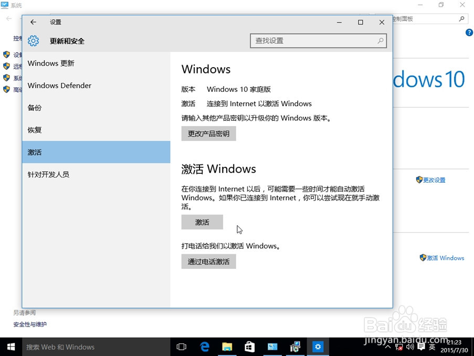Focus the taskbar 搜索 Web 和 Windows box
The height and width of the screenshot is (356, 474).
pyautogui.click(x=96, y=347)
